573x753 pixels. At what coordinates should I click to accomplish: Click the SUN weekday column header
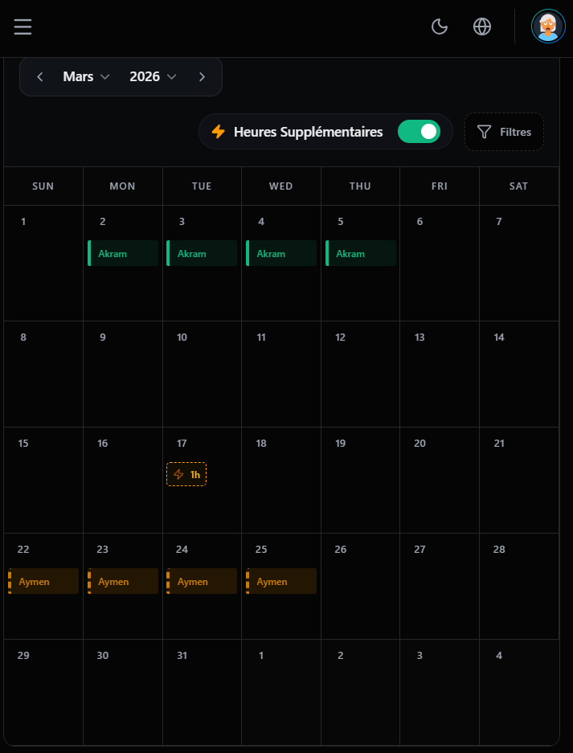coord(43,186)
